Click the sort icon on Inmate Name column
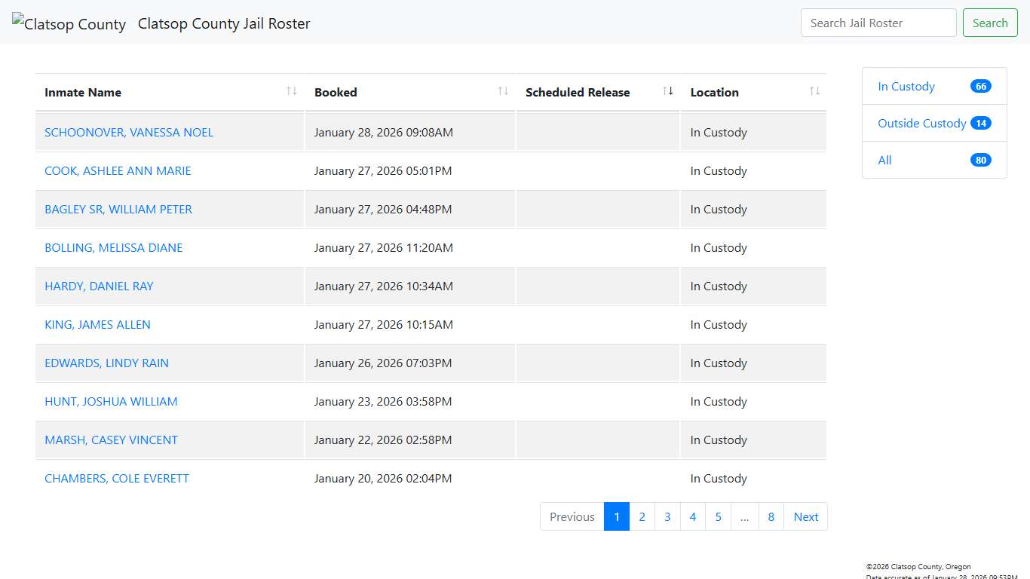Image resolution: width=1030 pixels, height=579 pixels. 291,90
